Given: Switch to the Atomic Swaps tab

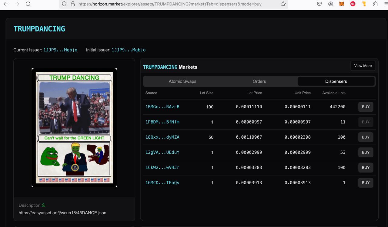Looking at the screenshot, I should [x=182, y=81].
